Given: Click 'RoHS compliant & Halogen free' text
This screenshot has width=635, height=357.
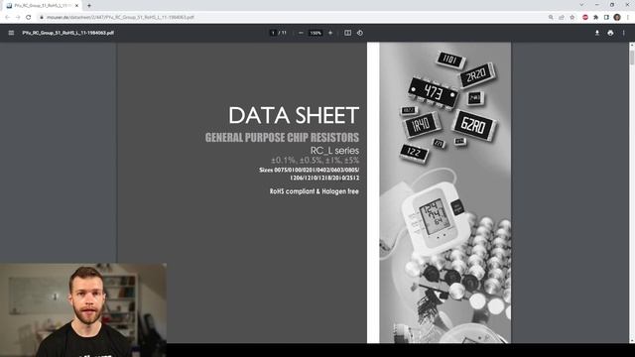Looking at the screenshot, I should pyautogui.click(x=315, y=191).
